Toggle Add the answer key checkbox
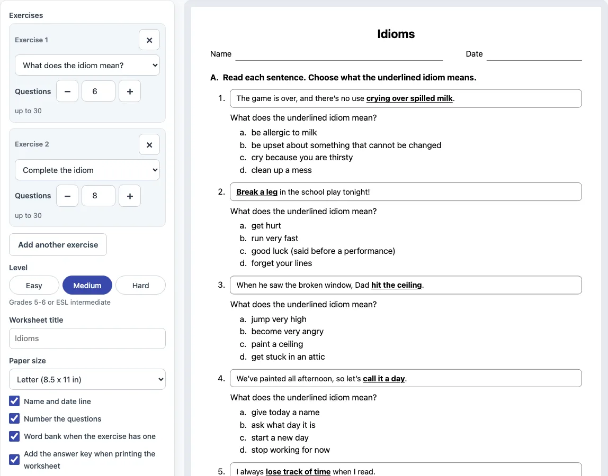The height and width of the screenshot is (476, 608). [x=14, y=460]
